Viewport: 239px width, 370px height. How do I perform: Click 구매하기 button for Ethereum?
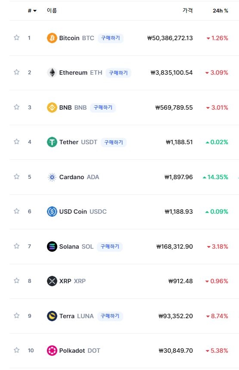(118, 73)
